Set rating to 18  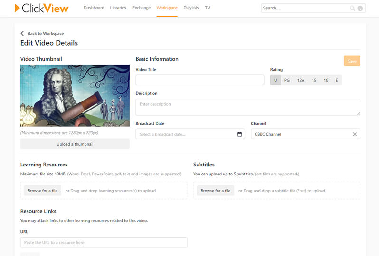(326, 80)
